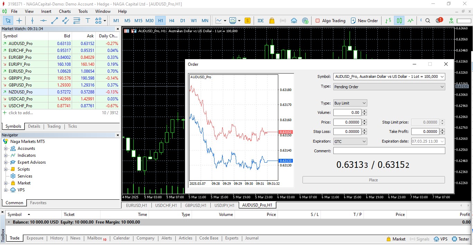Open the Insert menu

tap(46, 11)
